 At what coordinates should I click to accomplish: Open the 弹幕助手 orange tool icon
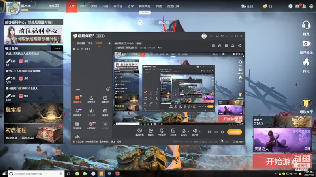click(x=77, y=99)
